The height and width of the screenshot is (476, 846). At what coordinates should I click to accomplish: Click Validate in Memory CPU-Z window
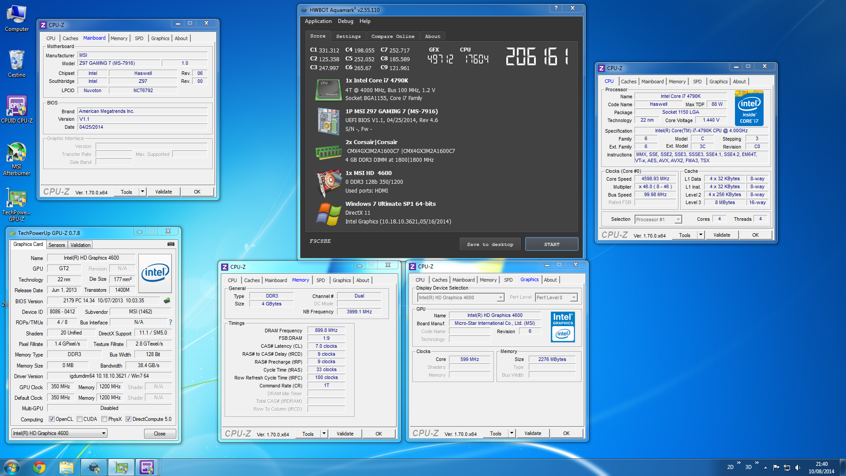(345, 434)
